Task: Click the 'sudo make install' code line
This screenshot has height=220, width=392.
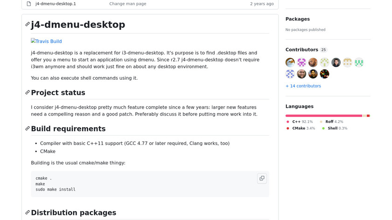Action: (55, 189)
